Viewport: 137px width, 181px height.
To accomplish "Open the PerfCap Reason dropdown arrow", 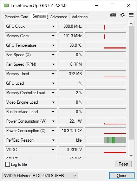I will click(53, 140).
